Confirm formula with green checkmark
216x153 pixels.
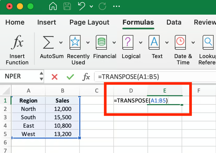tap(70, 77)
